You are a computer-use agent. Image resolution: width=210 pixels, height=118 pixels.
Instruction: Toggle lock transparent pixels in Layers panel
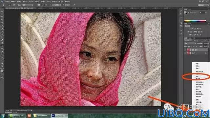tap(189, 47)
